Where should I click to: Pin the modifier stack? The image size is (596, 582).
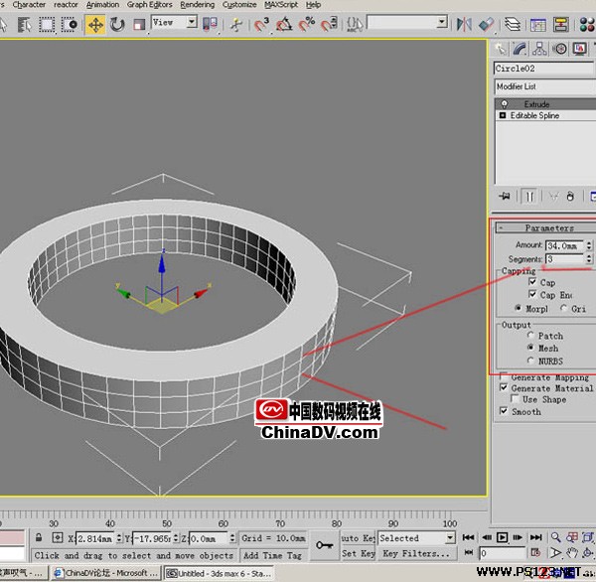(505, 197)
